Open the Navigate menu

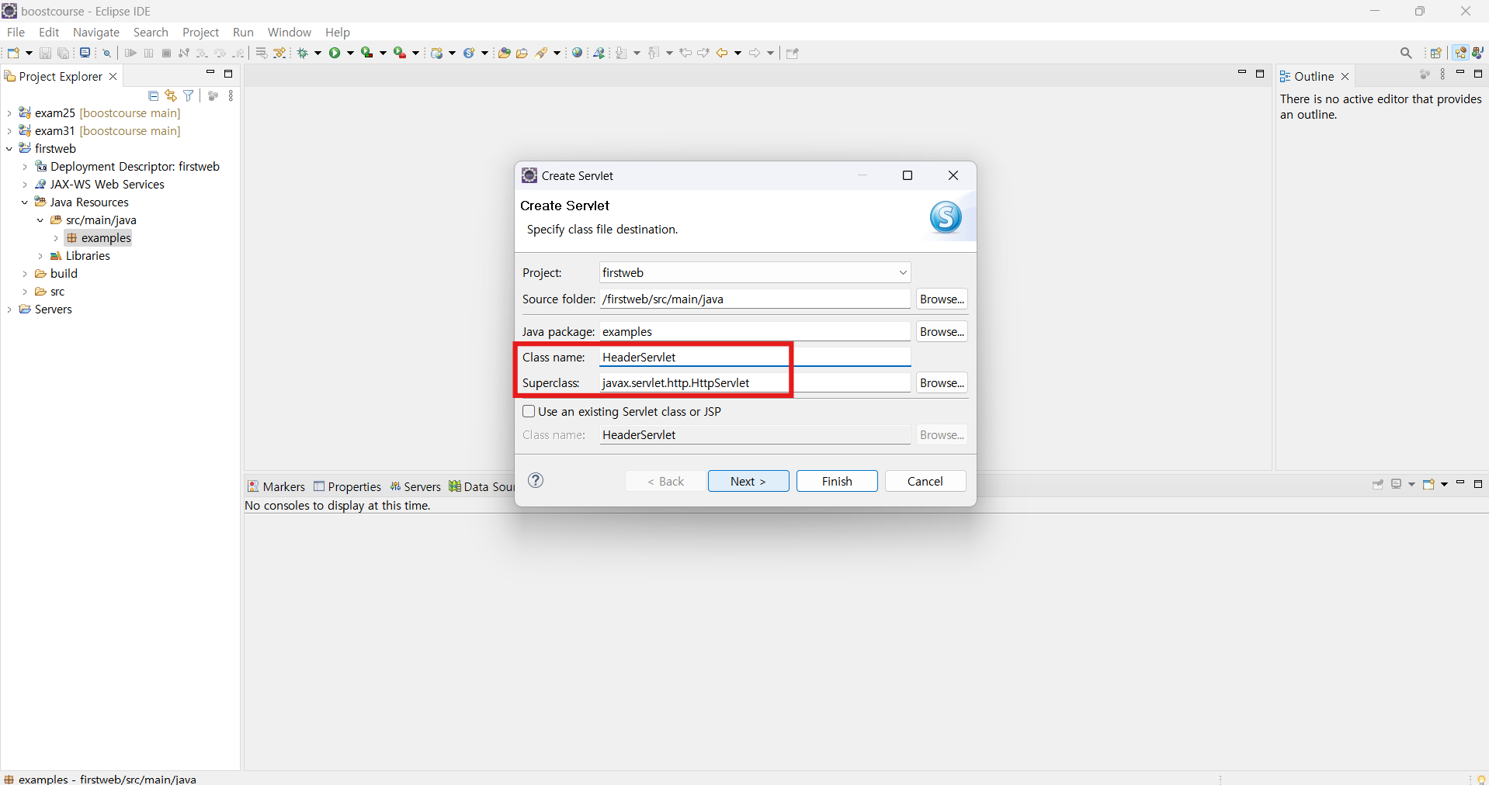tap(96, 32)
